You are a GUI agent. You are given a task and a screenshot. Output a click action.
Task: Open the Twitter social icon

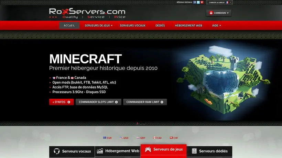[198, 2]
